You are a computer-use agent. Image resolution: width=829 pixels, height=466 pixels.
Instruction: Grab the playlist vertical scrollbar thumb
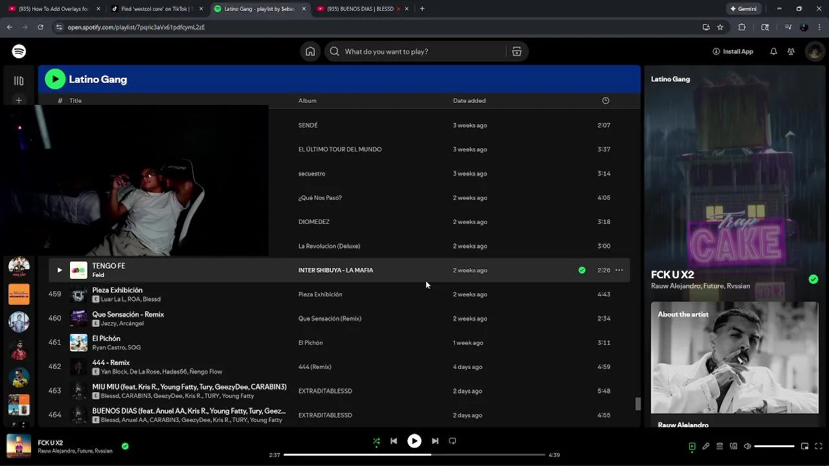click(x=637, y=404)
